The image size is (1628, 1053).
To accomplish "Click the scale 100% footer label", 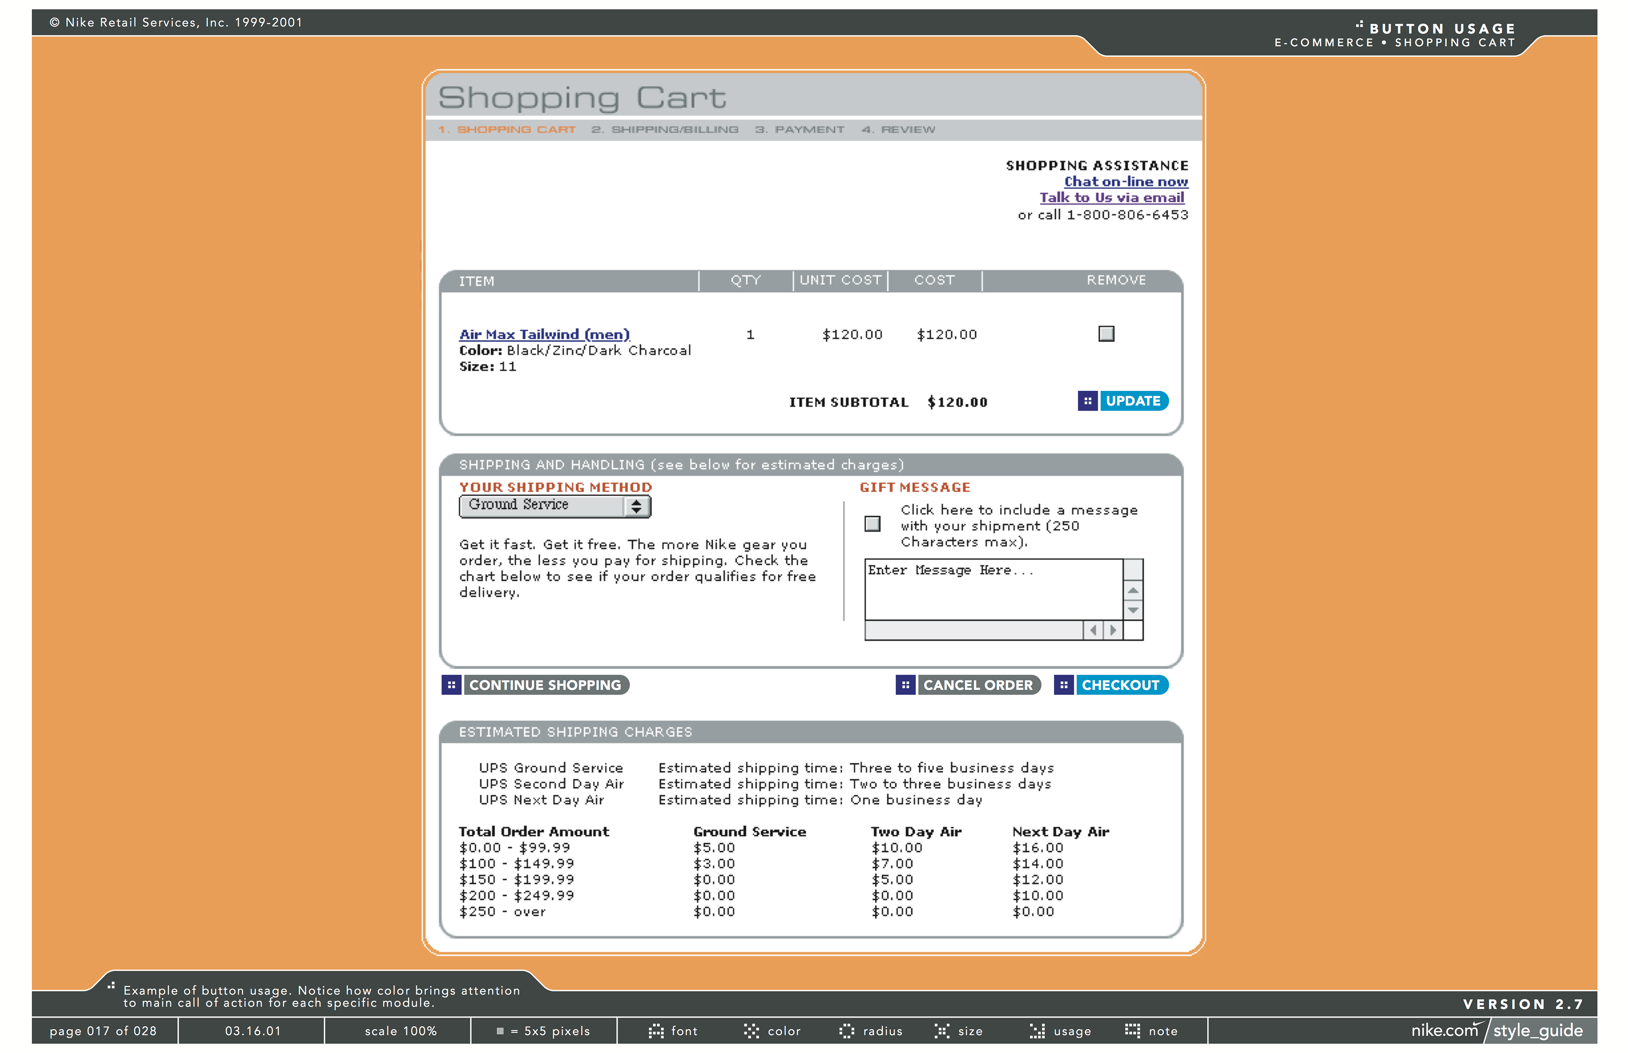I will [x=400, y=1031].
